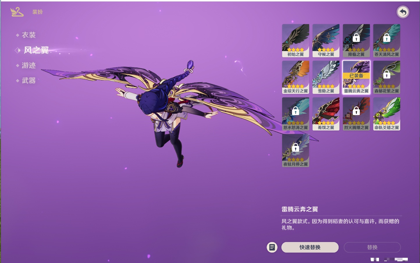
Task: Select the 守候之翼 wing glider
Action: pyautogui.click(x=326, y=41)
